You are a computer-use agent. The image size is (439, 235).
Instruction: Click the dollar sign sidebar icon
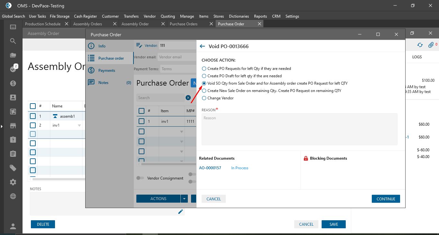[13, 83]
